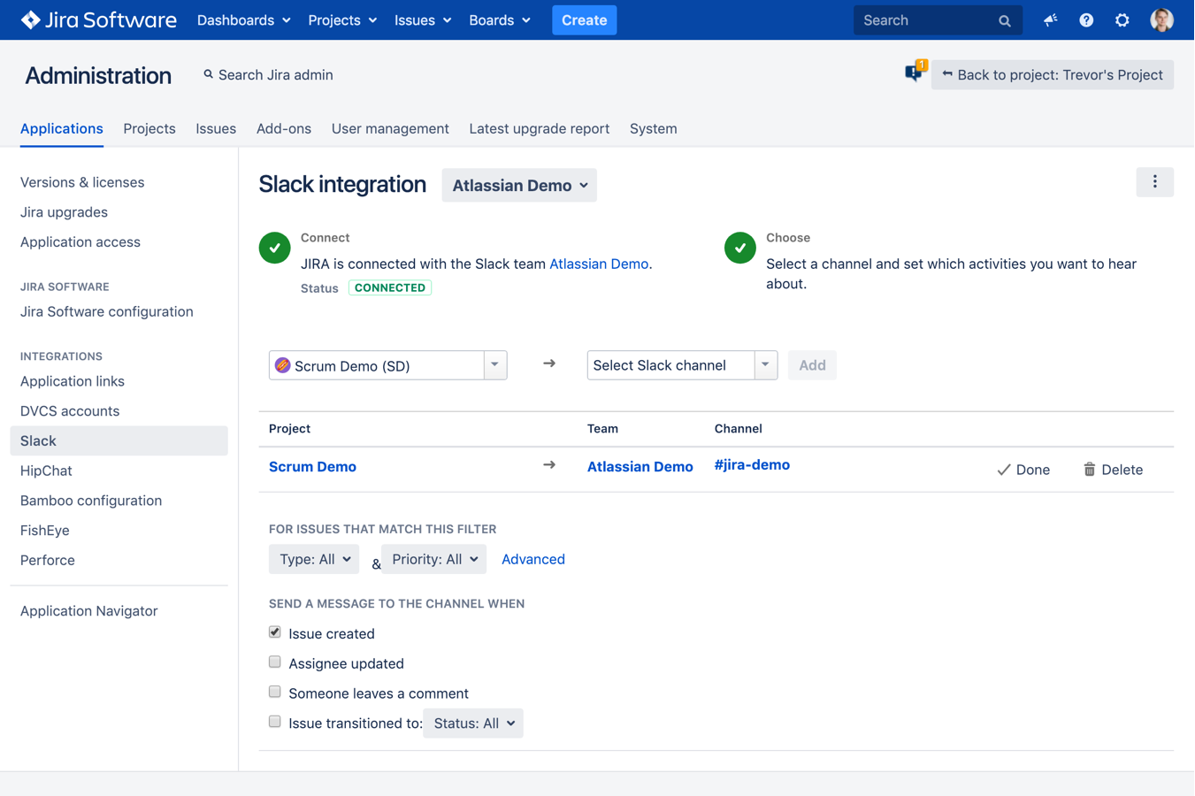Viewport: 1195px width, 796px height.
Task: Switch to Latest upgrade report tab
Action: [x=540, y=129]
